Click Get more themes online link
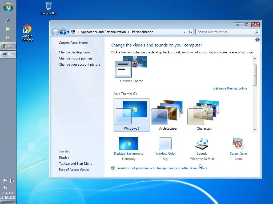Viewport: 273px width, 204px height. click(x=230, y=88)
